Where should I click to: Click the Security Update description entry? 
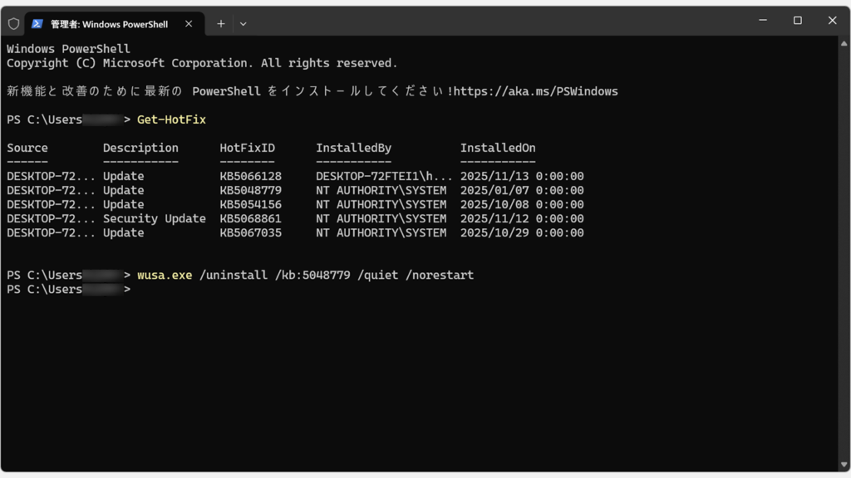[154, 218]
